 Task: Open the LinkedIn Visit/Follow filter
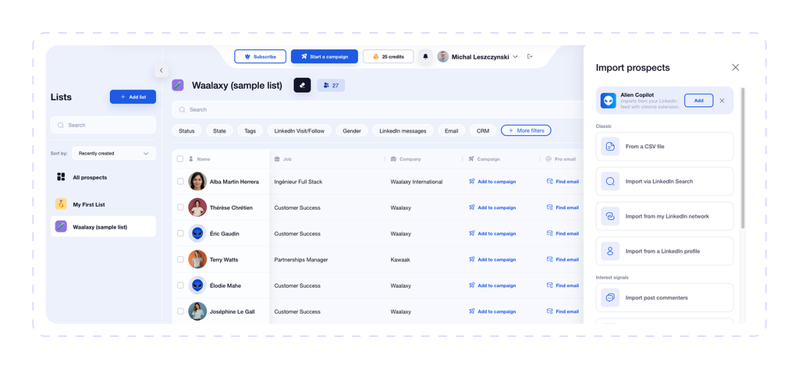tap(299, 131)
